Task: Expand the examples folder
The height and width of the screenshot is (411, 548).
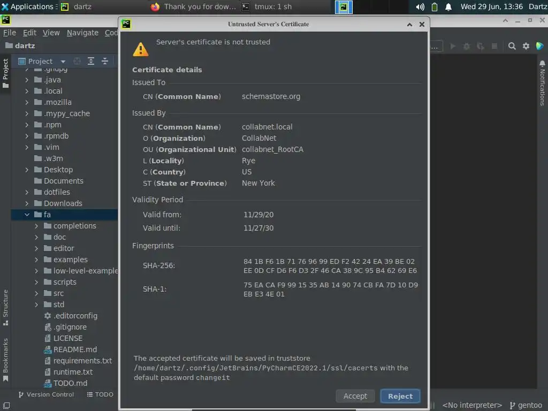Action: (36, 260)
